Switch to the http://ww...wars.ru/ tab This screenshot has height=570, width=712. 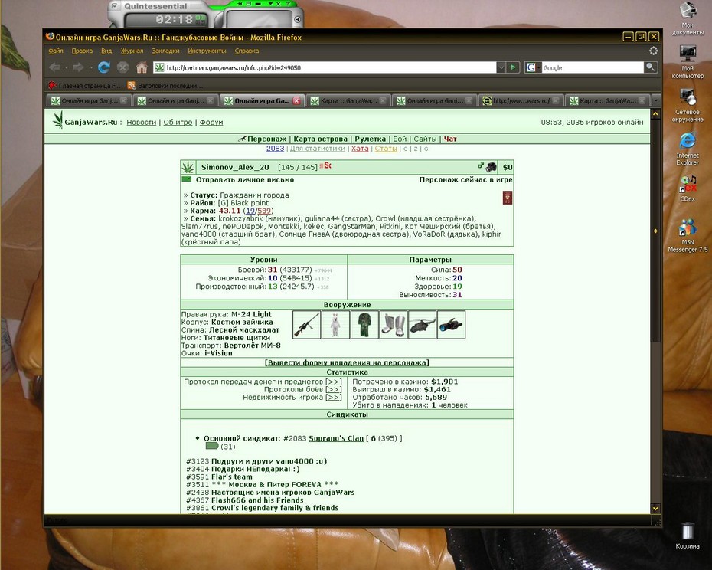(x=521, y=101)
